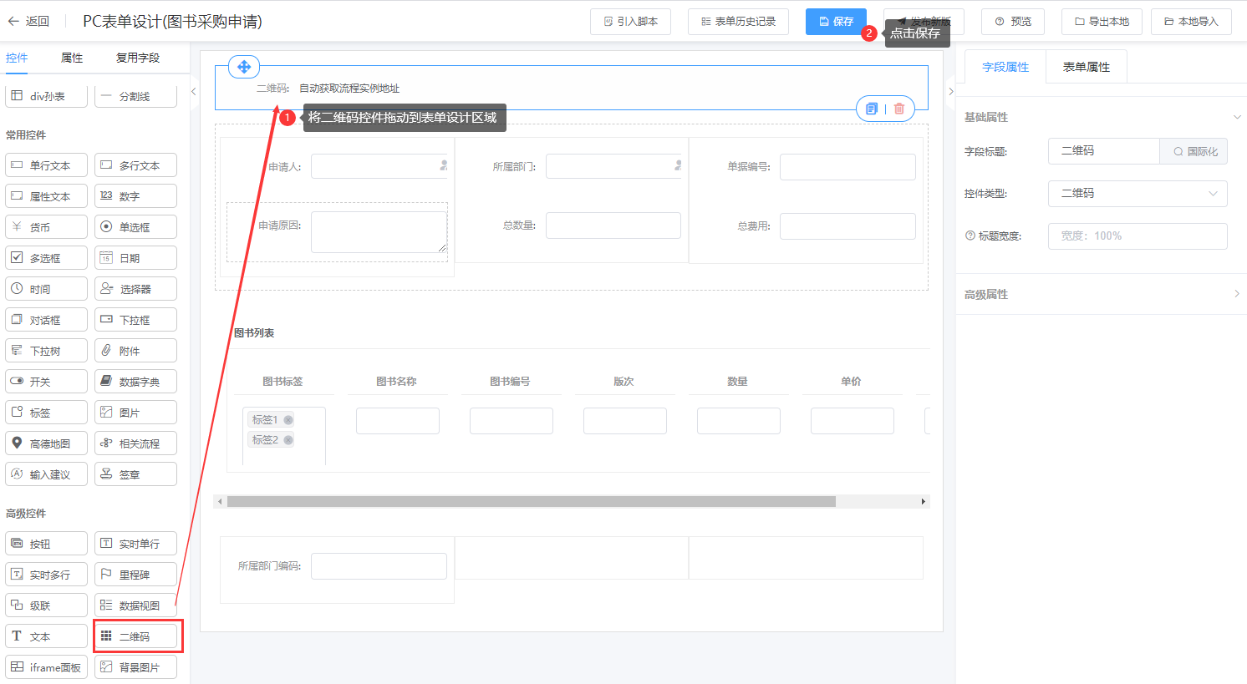1247x684 pixels.
Task: Switch to the 表单属性 tab
Action: (1086, 67)
